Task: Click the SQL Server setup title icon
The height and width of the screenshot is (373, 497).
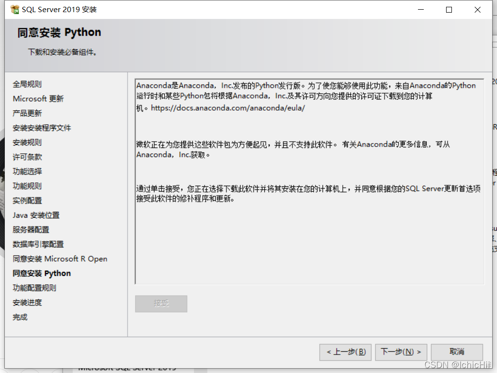Action: pyautogui.click(x=15, y=10)
